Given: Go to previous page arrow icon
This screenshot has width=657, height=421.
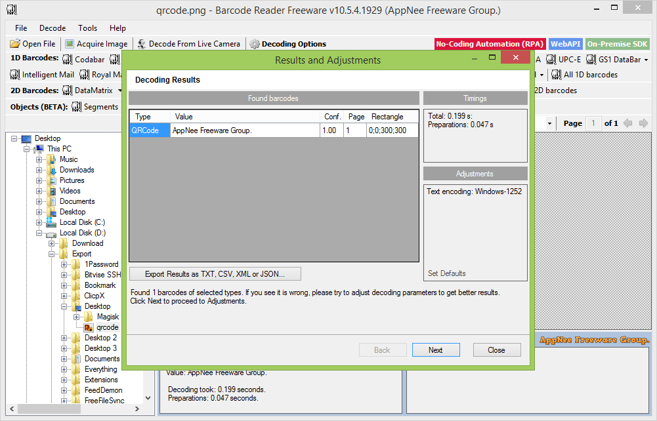Looking at the screenshot, I should coord(627,123).
